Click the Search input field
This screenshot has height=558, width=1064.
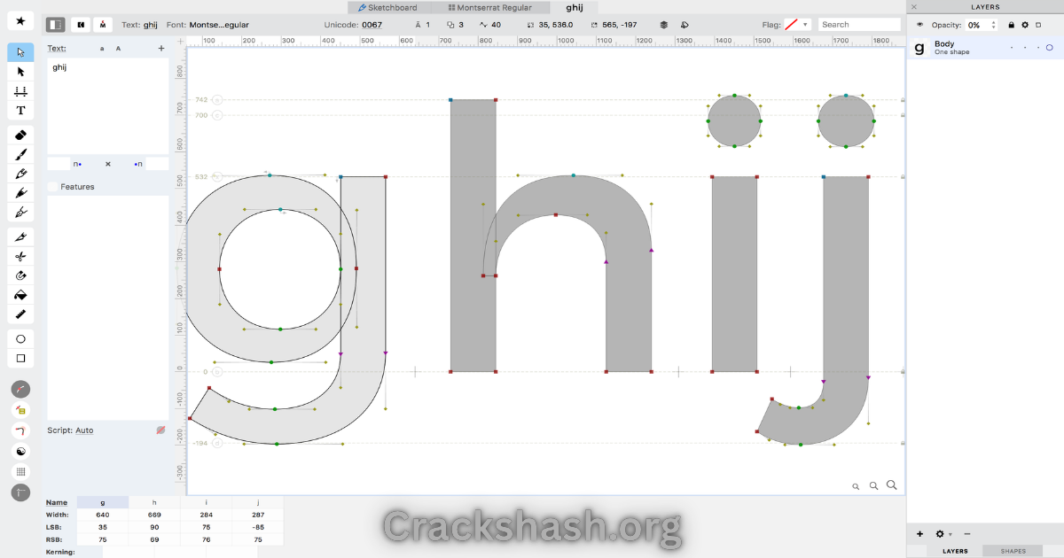point(859,25)
